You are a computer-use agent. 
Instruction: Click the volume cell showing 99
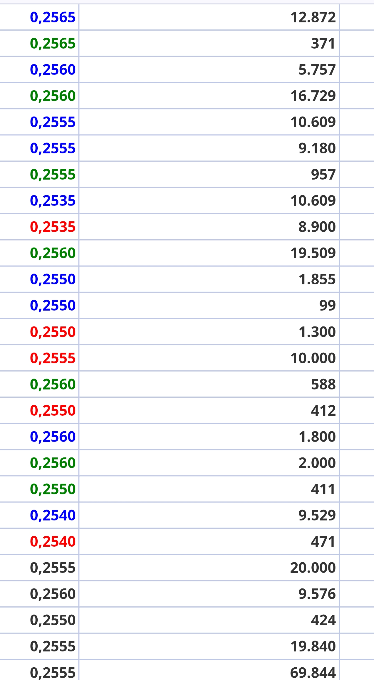tap(327, 306)
